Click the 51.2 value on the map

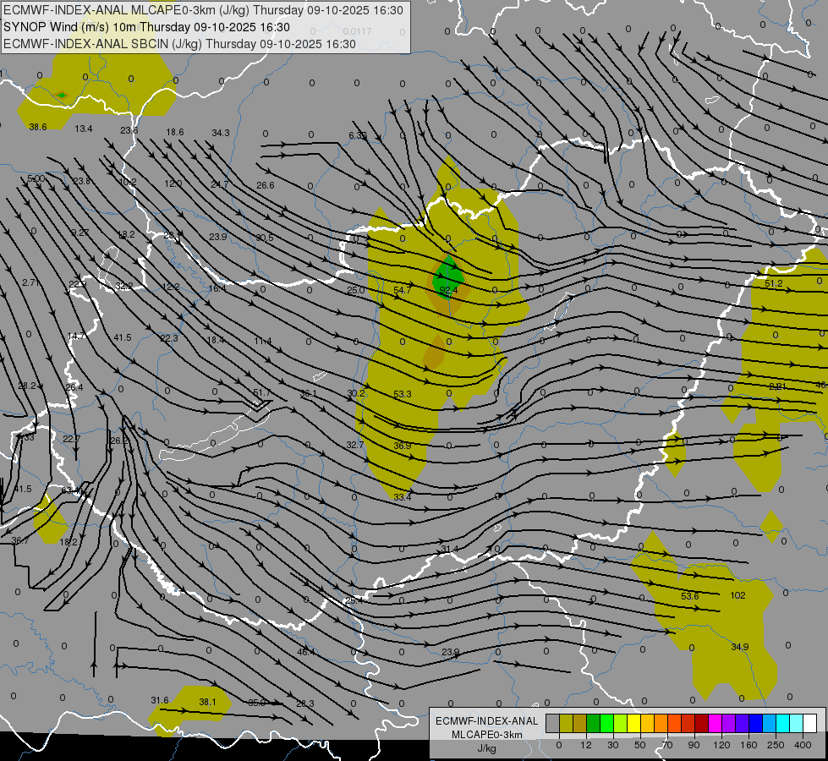click(773, 284)
